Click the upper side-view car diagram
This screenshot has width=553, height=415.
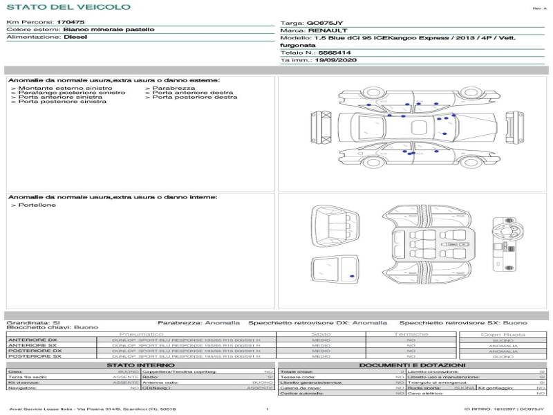point(420,99)
